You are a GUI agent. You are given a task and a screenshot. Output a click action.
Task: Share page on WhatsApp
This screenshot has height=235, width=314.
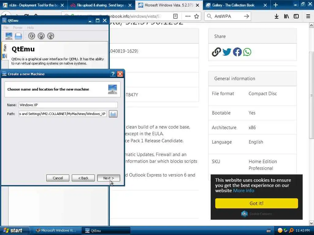point(247,52)
